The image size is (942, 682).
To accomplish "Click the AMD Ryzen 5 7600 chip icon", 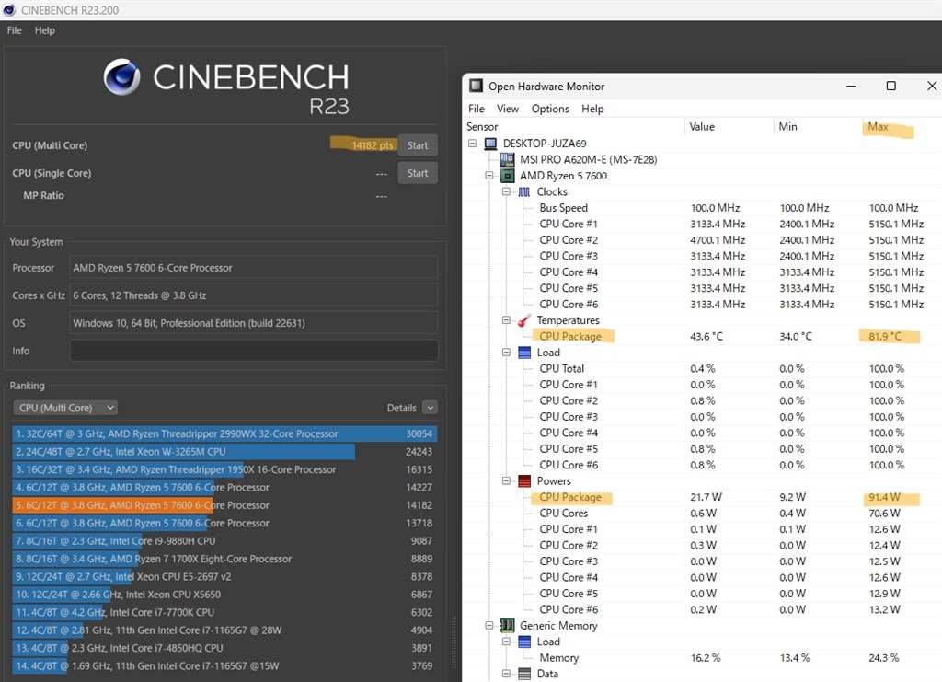I will click(x=508, y=176).
